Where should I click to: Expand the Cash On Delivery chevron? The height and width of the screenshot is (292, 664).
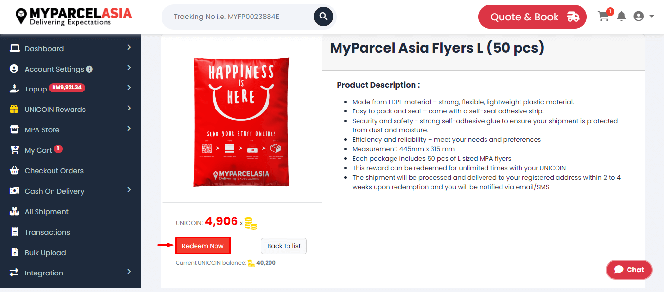(129, 190)
